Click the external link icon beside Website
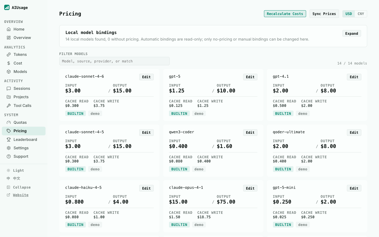Viewport: 379px width, 237px height. click(8, 195)
